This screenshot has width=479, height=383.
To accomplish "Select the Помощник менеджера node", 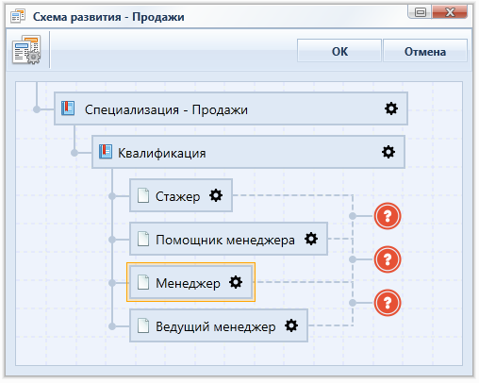I will click(228, 239).
